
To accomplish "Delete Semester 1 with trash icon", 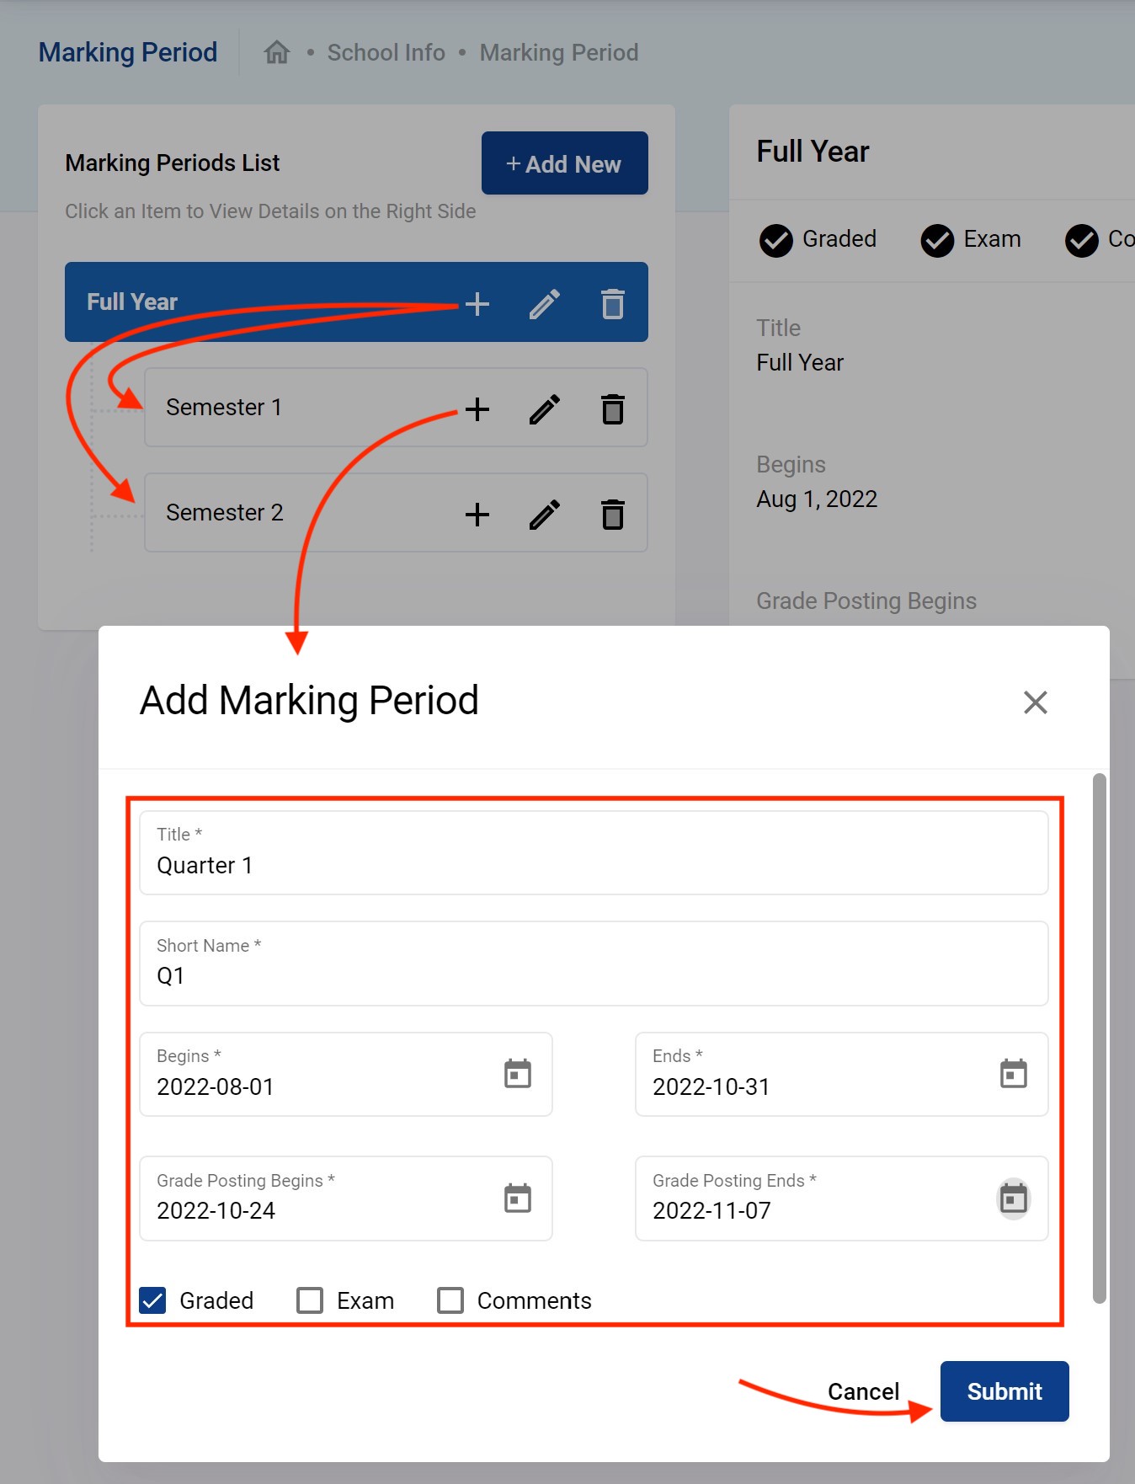I will (x=613, y=409).
